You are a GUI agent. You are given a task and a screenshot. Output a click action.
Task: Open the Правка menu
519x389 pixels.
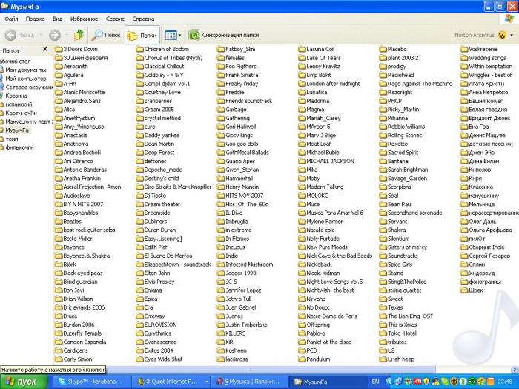coord(35,19)
